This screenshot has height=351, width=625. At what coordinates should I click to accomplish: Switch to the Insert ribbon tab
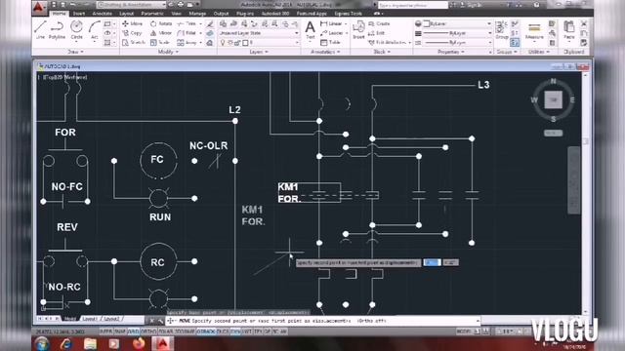click(x=79, y=14)
